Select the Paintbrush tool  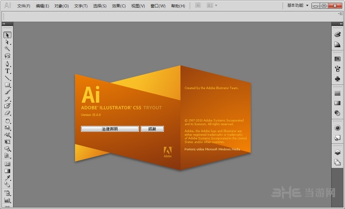tap(7, 92)
